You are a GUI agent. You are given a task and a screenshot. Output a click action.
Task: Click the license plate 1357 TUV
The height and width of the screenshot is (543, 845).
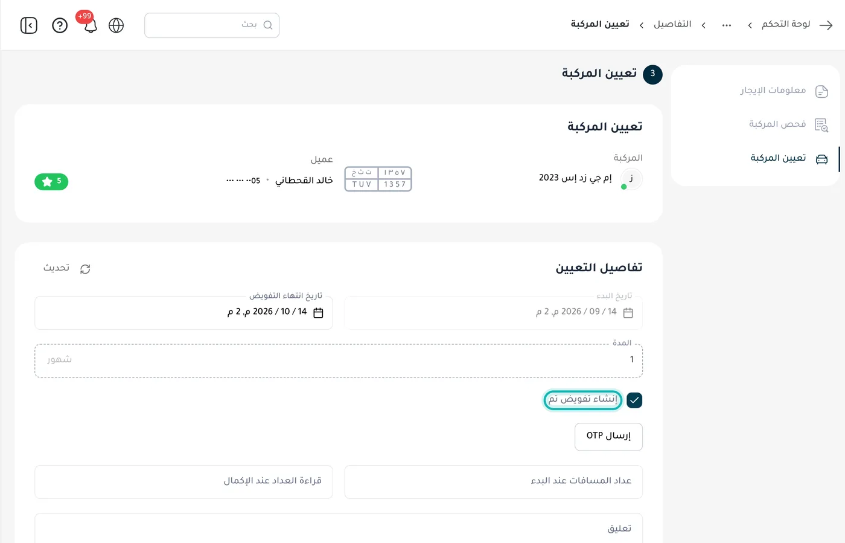click(378, 179)
